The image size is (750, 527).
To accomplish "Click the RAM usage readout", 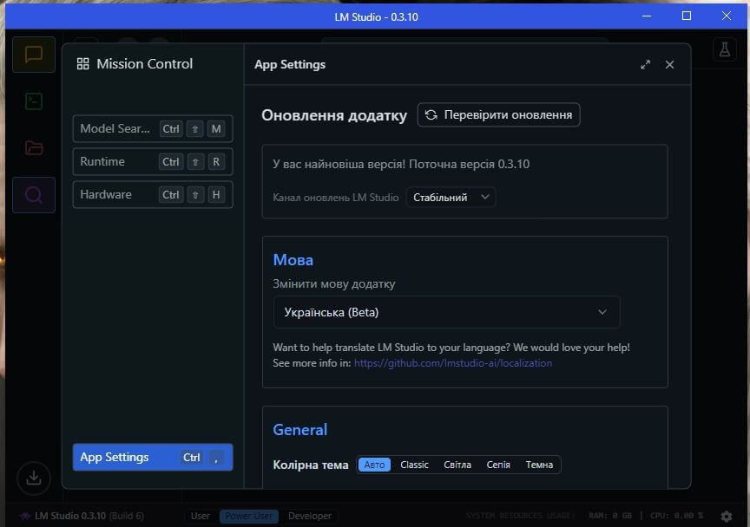I will pyautogui.click(x=610, y=516).
